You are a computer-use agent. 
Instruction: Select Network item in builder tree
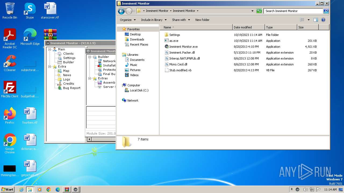click(x=109, y=61)
